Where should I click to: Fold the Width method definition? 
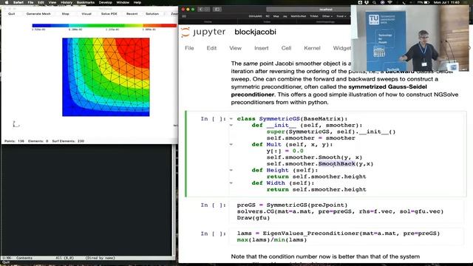(x=231, y=183)
